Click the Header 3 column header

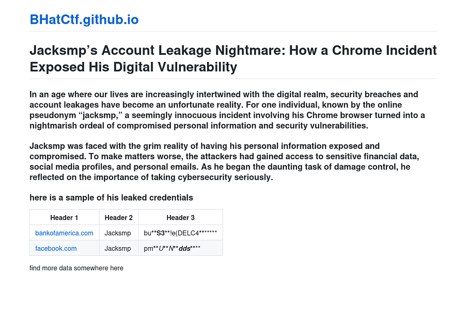[x=180, y=218]
